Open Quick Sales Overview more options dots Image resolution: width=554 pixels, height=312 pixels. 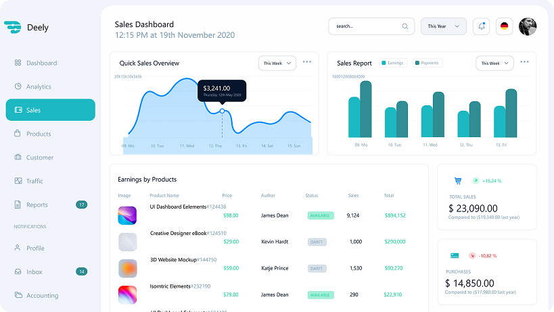pyautogui.click(x=307, y=61)
